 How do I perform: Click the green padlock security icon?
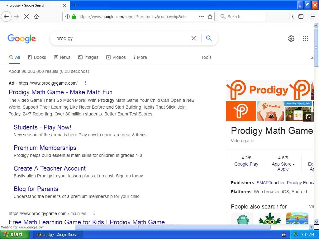[74, 17]
